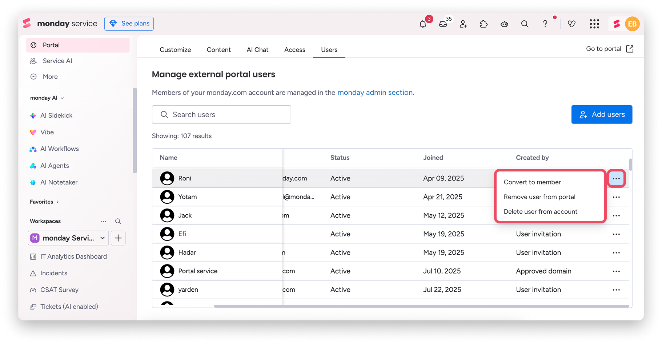Click Roni's user avatar

point(167,178)
